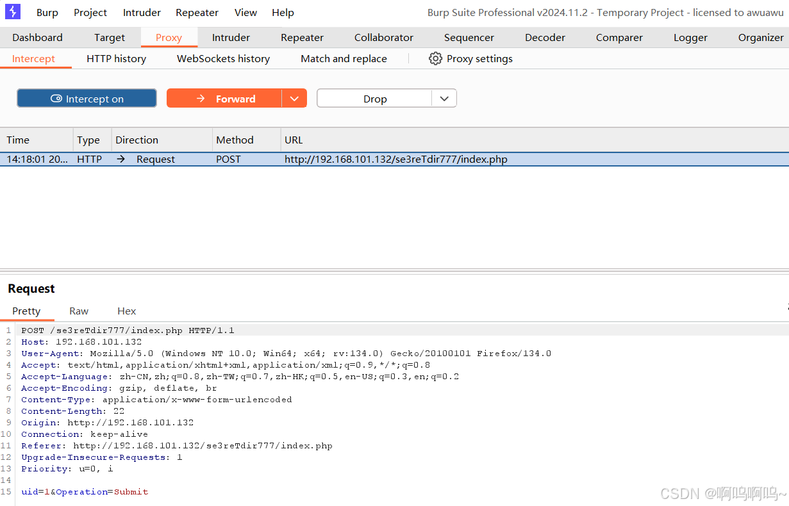
Task: Open the Proxy settings gear icon
Action: coord(435,59)
